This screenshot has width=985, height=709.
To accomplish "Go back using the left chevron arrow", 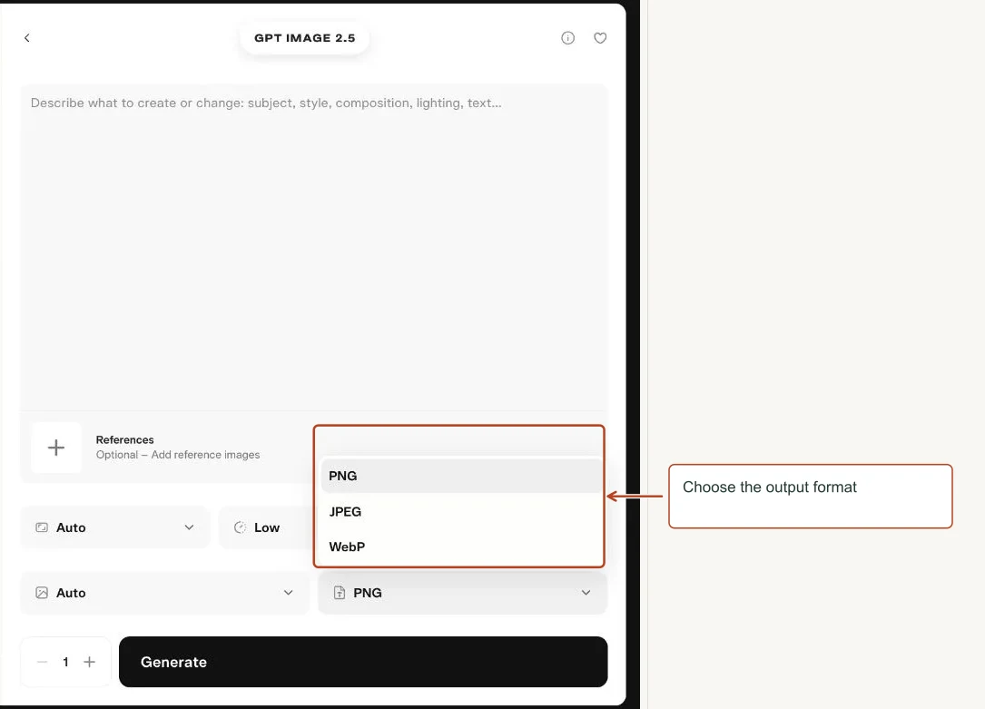I will pyautogui.click(x=26, y=38).
